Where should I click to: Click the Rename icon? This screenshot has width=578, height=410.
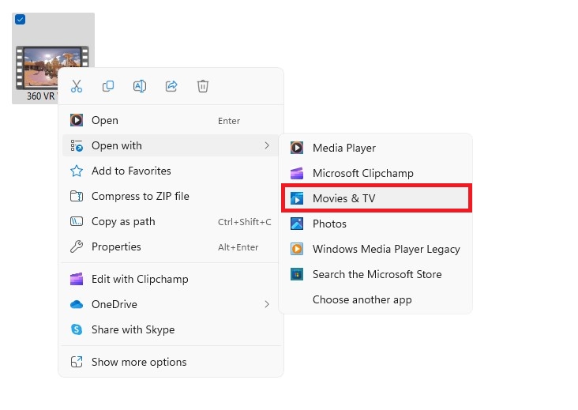click(x=140, y=86)
